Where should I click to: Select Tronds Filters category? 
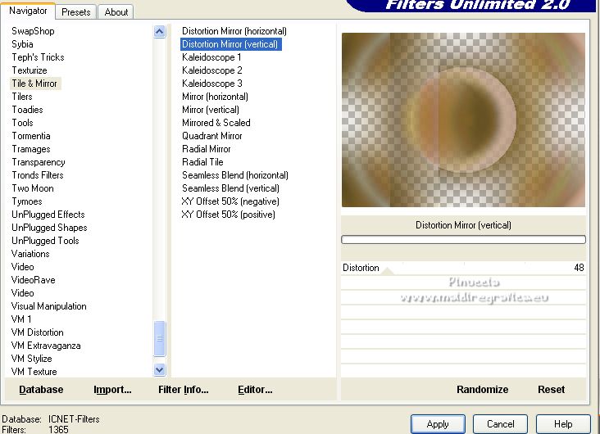[x=38, y=175]
